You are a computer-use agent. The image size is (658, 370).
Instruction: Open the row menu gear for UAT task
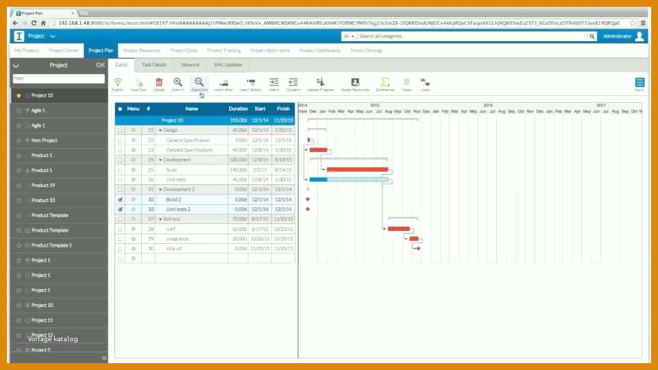pos(134,229)
